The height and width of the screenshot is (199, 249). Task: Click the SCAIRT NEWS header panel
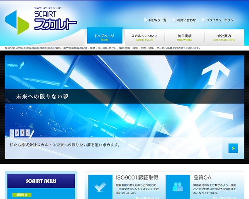(41, 181)
